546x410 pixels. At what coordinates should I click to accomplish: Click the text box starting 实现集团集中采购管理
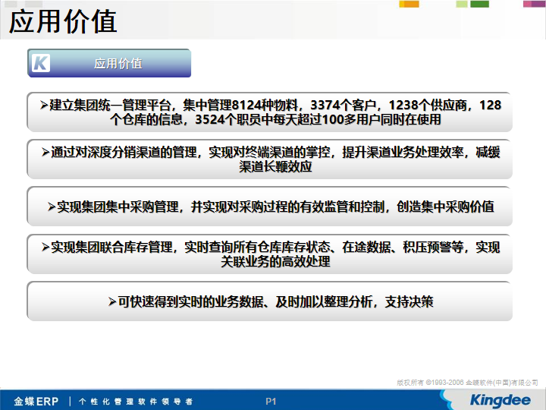click(x=269, y=207)
